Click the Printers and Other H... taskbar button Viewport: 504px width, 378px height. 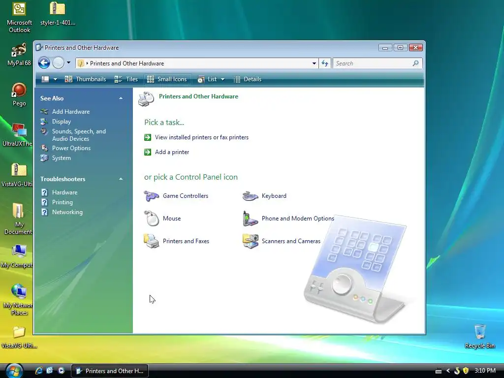click(x=110, y=371)
